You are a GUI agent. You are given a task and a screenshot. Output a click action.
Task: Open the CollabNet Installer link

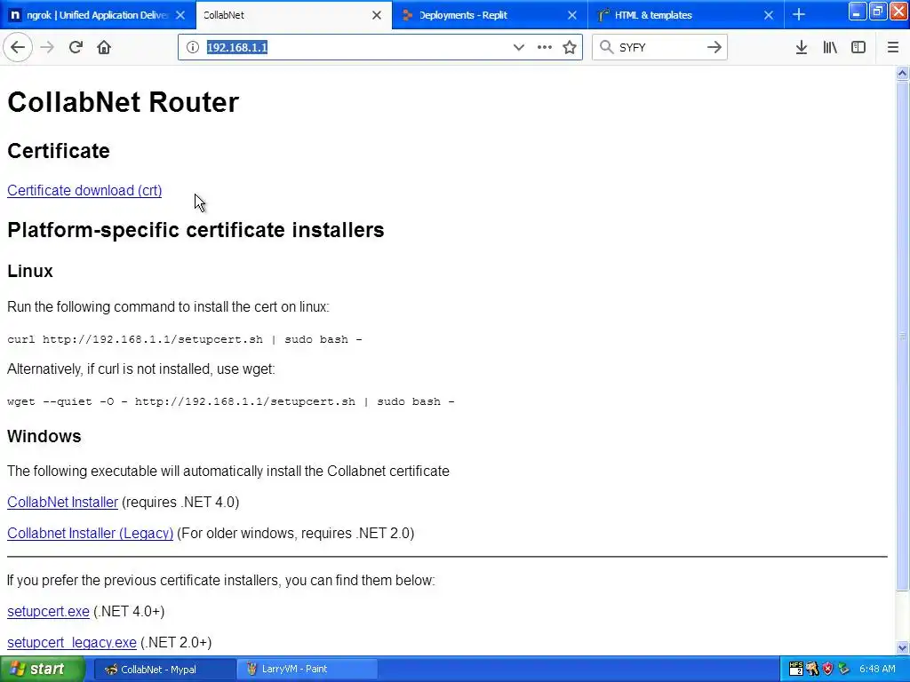[63, 503]
